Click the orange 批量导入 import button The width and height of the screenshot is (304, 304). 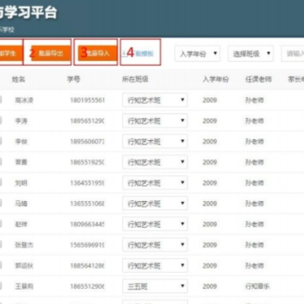[97, 53]
